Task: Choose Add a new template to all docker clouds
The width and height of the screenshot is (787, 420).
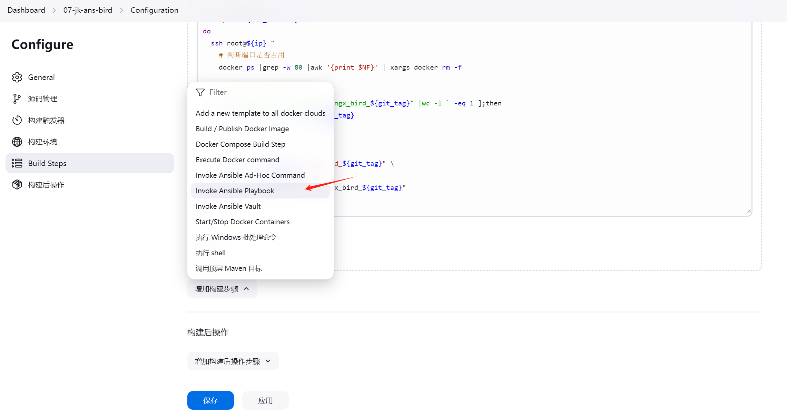Action: tap(260, 113)
